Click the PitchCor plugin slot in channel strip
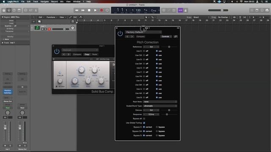The image size is (271, 152). pyautogui.click(x=8, y=90)
